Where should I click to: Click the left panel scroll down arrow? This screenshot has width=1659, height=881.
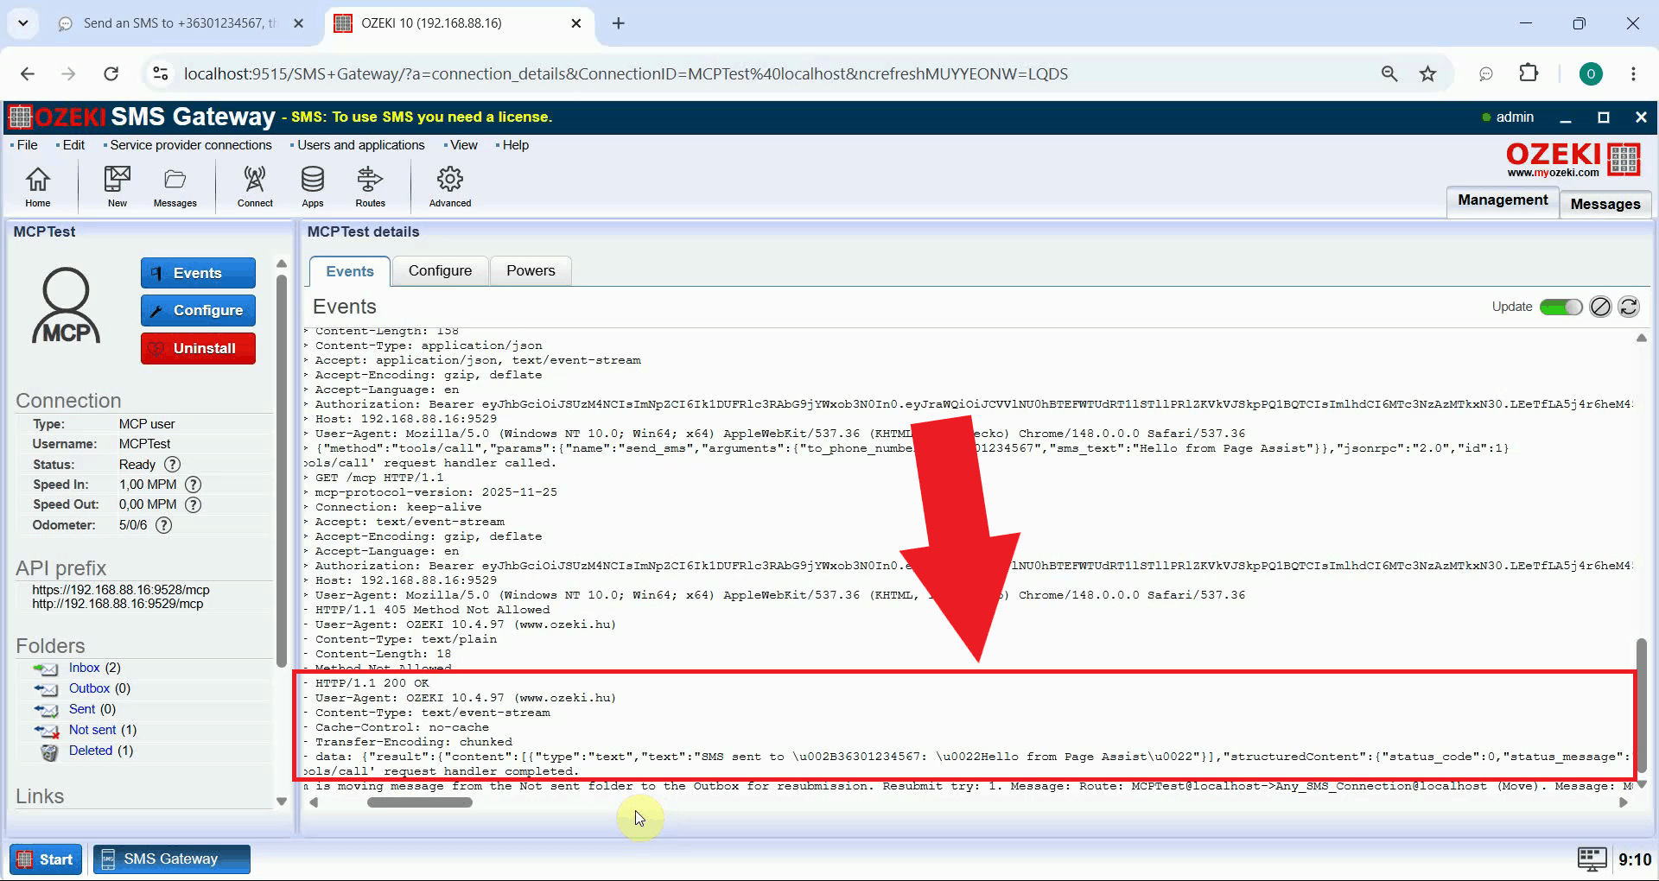(x=281, y=802)
